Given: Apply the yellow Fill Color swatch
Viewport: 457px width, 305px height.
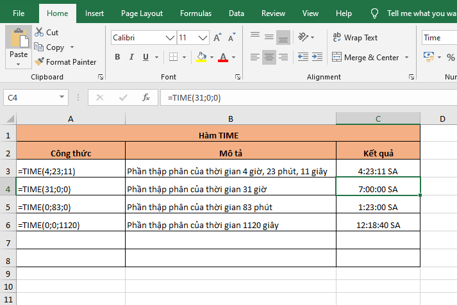Looking at the screenshot, I should click(x=201, y=57).
